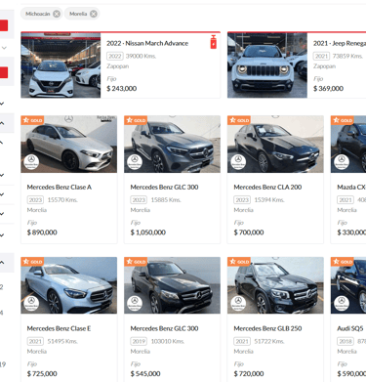Click the $ 725,000 price

42,374
